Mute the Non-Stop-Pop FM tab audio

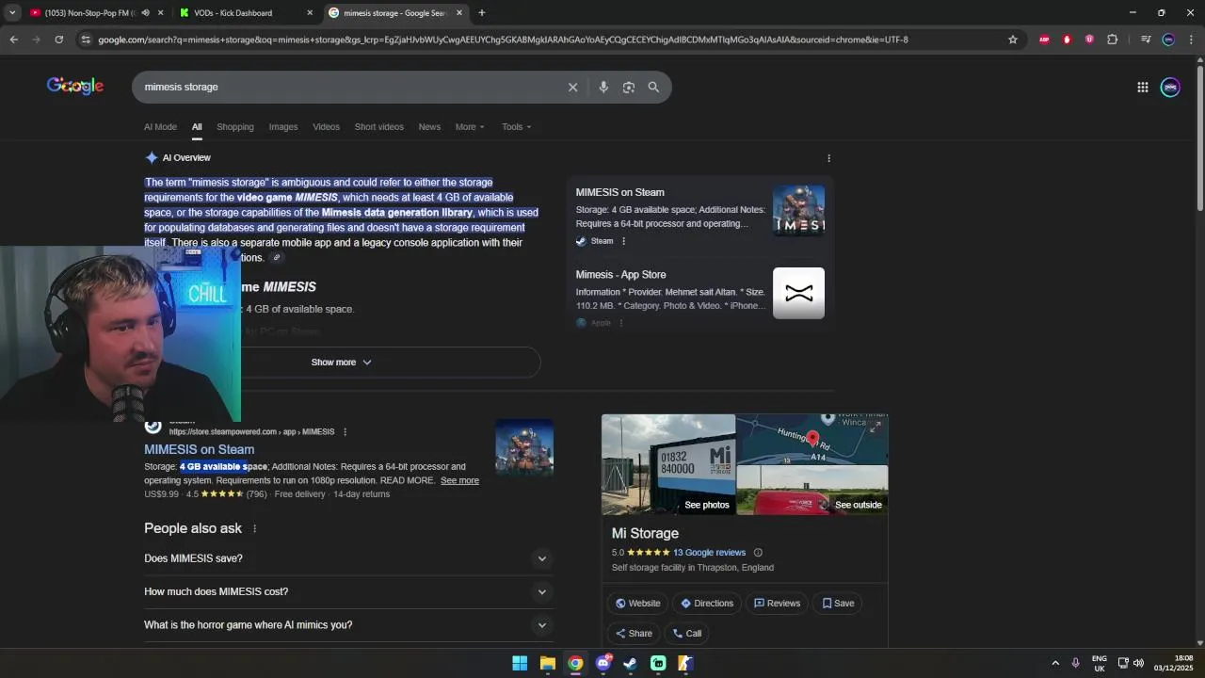coord(145,12)
